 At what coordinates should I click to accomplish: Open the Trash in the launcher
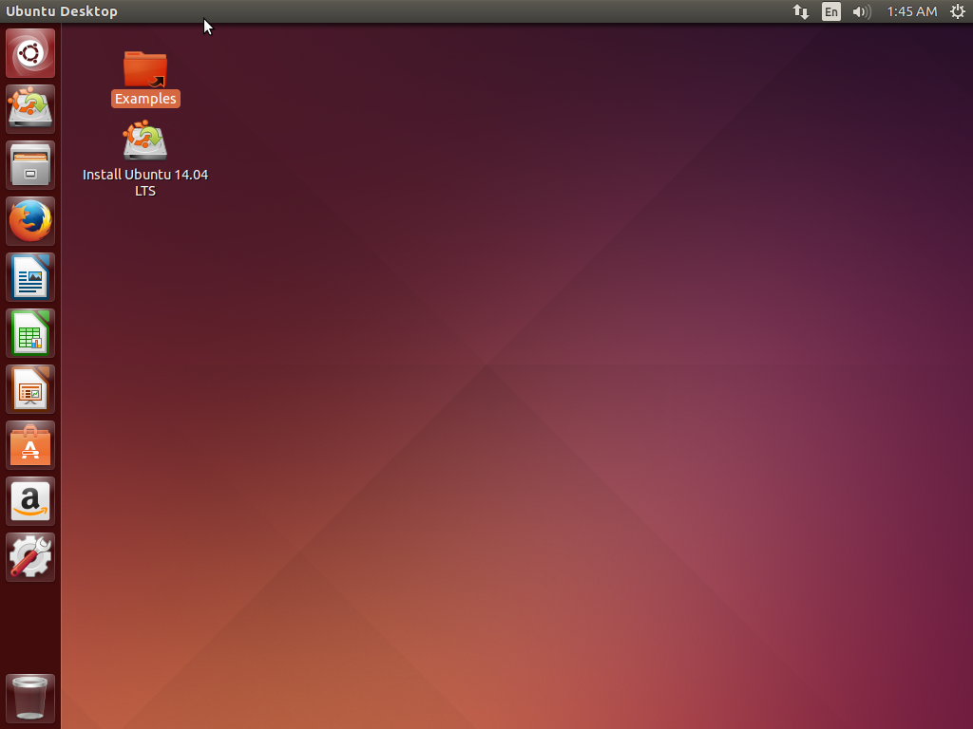[30, 699]
